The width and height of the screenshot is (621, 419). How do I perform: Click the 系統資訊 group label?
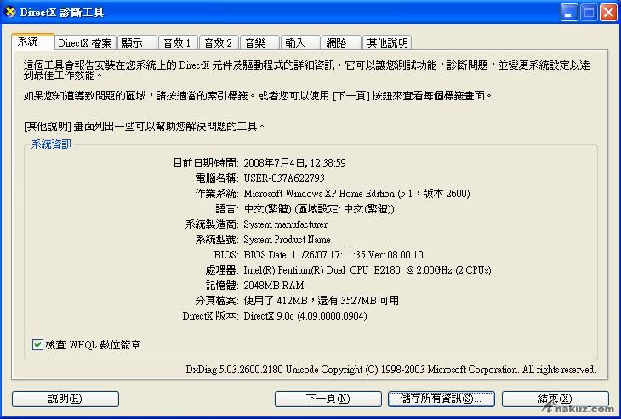pyautogui.click(x=52, y=144)
